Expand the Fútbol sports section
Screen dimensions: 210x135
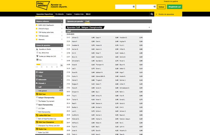coord(61,72)
